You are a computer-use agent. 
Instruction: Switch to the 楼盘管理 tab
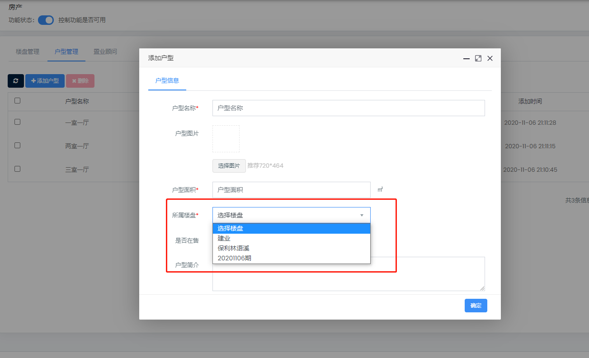(x=28, y=52)
